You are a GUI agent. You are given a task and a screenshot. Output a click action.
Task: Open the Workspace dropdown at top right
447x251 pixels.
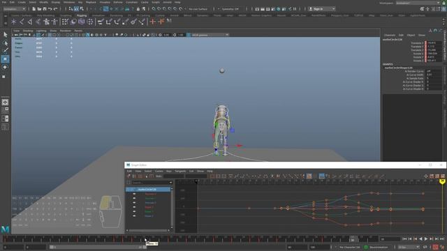[x=418, y=3]
